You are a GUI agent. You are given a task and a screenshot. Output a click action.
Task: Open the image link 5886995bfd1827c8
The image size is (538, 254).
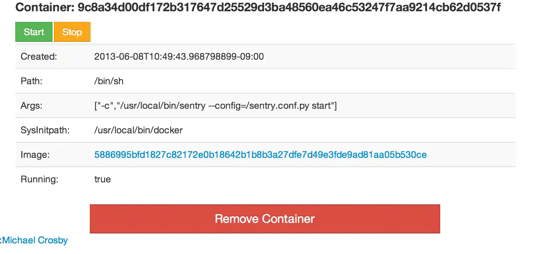260,155
